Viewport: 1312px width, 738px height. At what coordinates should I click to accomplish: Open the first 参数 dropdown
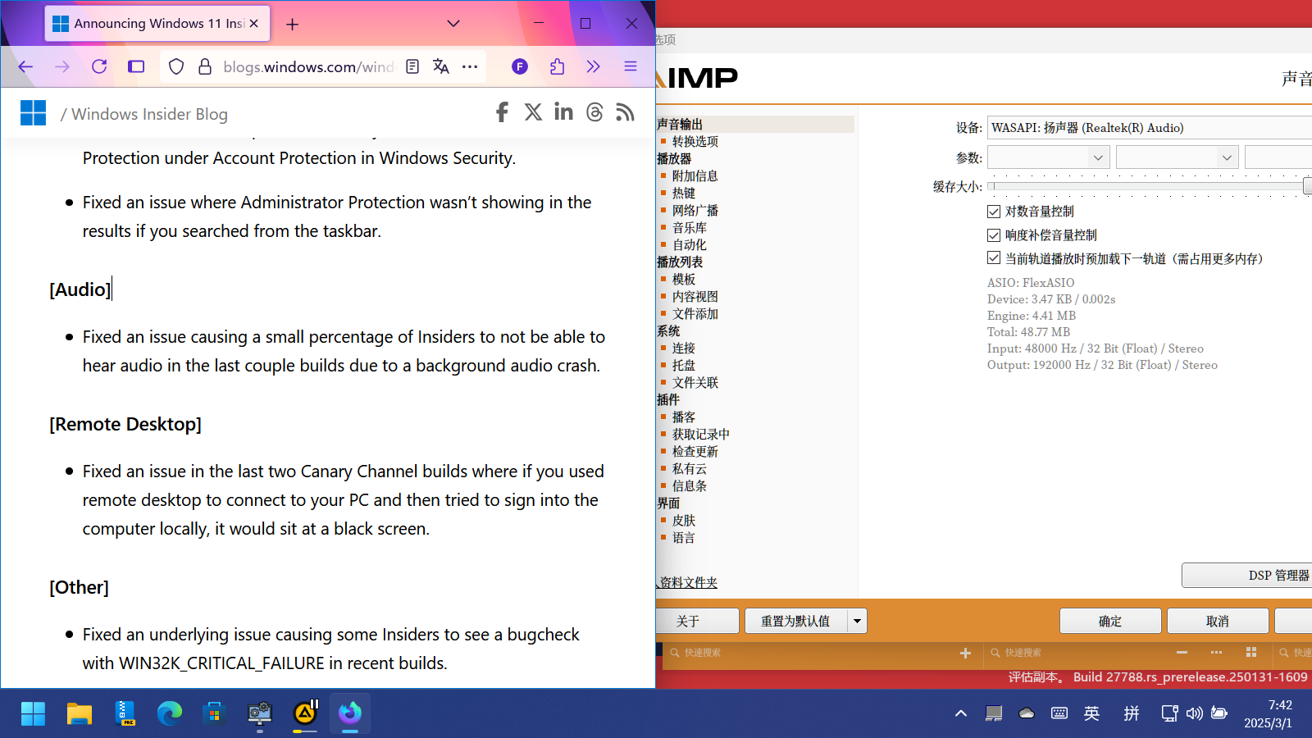(1049, 157)
